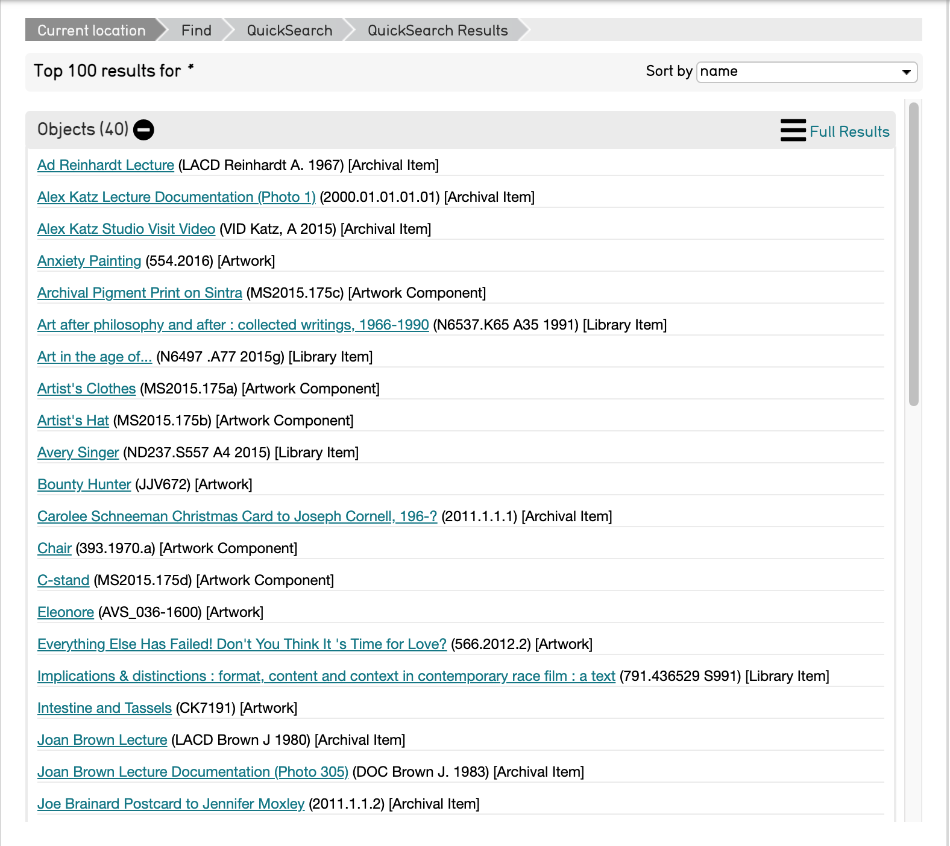Open Alex Katz Studio Visit Video
Screen dimensions: 950x846
tap(126, 229)
